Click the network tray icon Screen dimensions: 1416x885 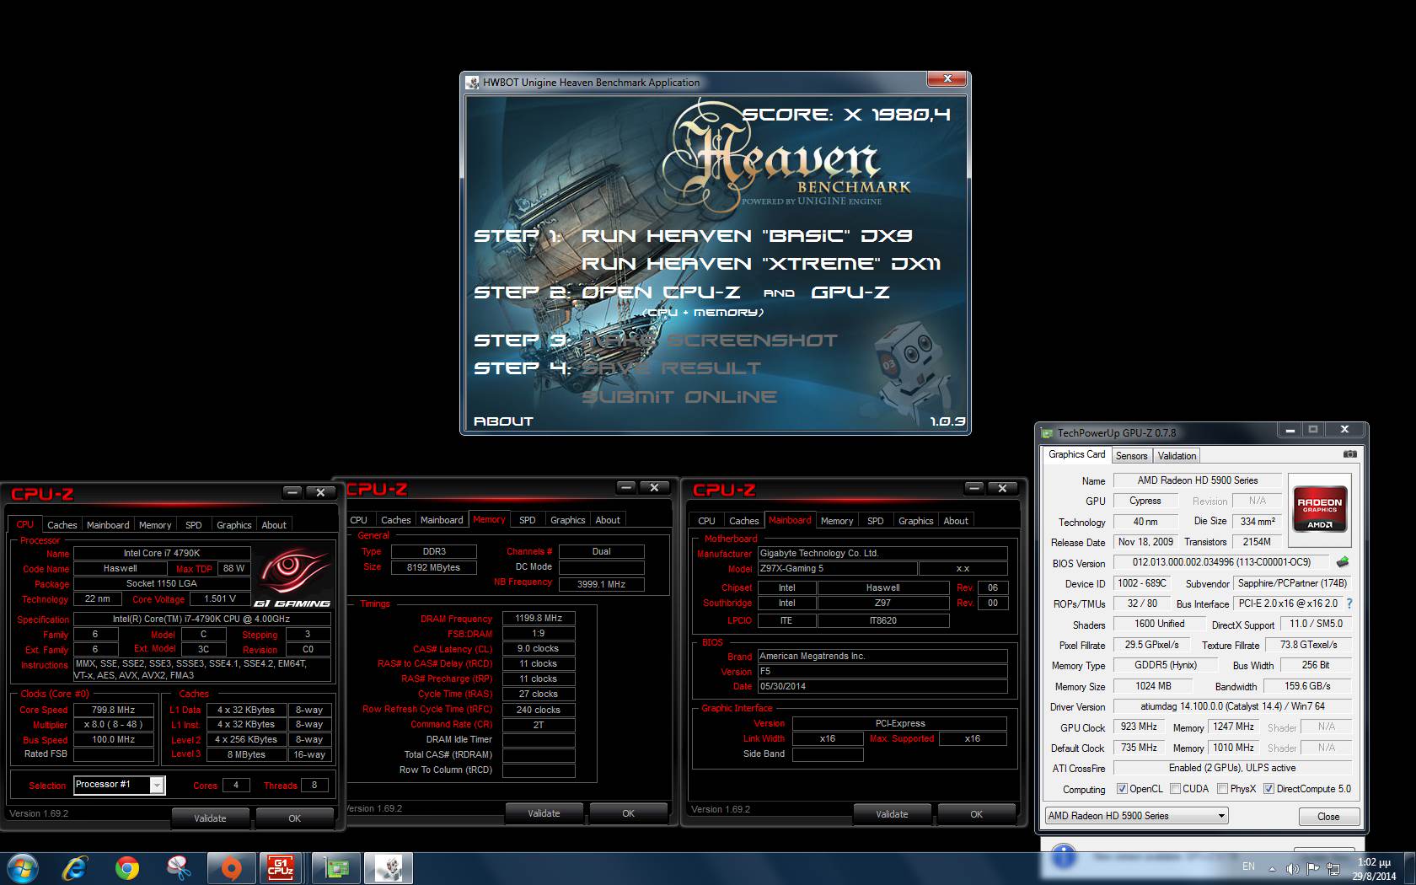(x=1334, y=868)
